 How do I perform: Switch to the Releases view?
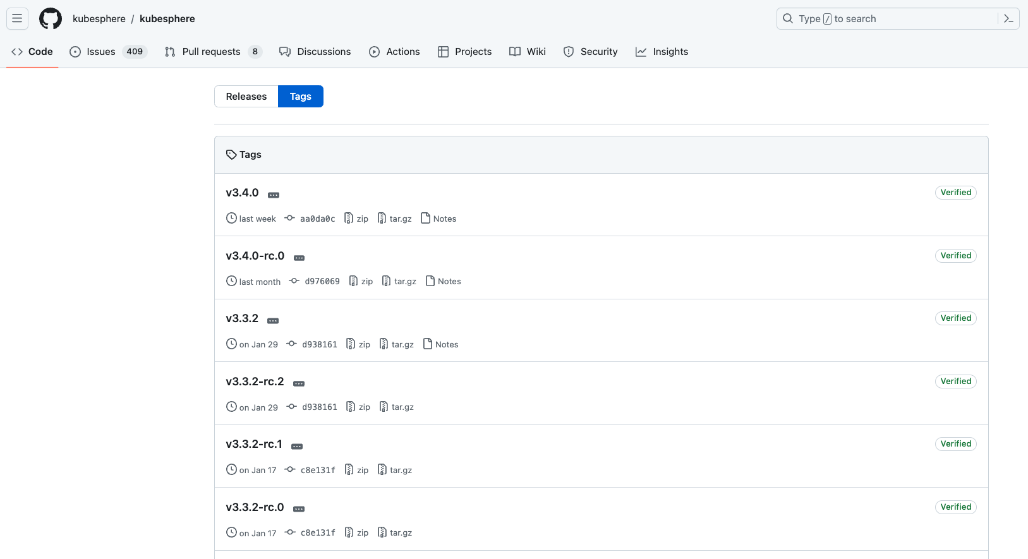(246, 97)
